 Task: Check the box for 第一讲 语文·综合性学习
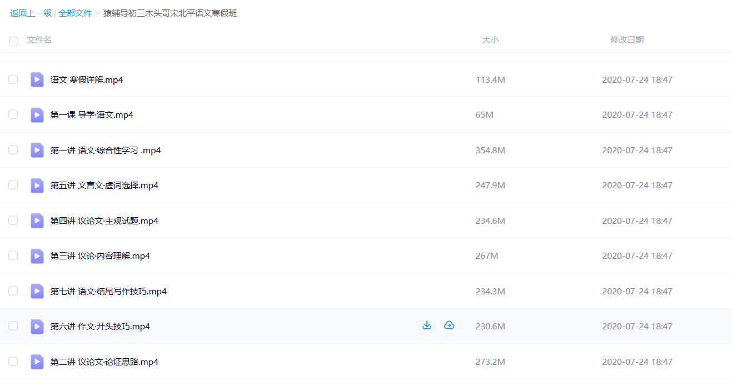13,150
